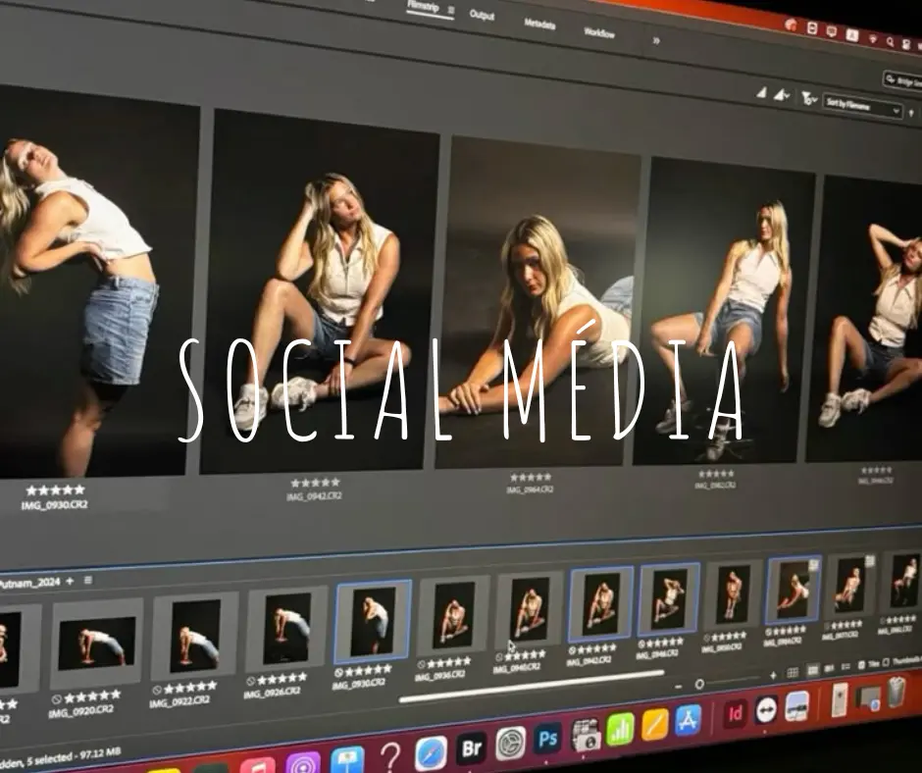Screen dimensions: 922x773
Task: Open Wi-Fi menu in the menu bar
Action: (872, 39)
